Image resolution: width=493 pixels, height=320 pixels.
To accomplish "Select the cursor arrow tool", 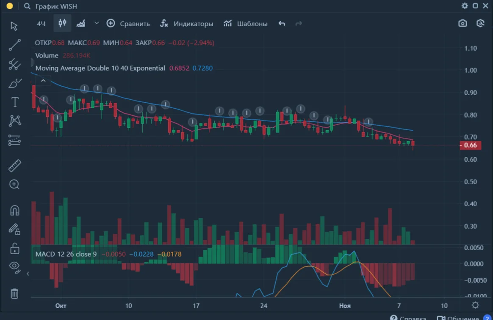I will point(14,26).
